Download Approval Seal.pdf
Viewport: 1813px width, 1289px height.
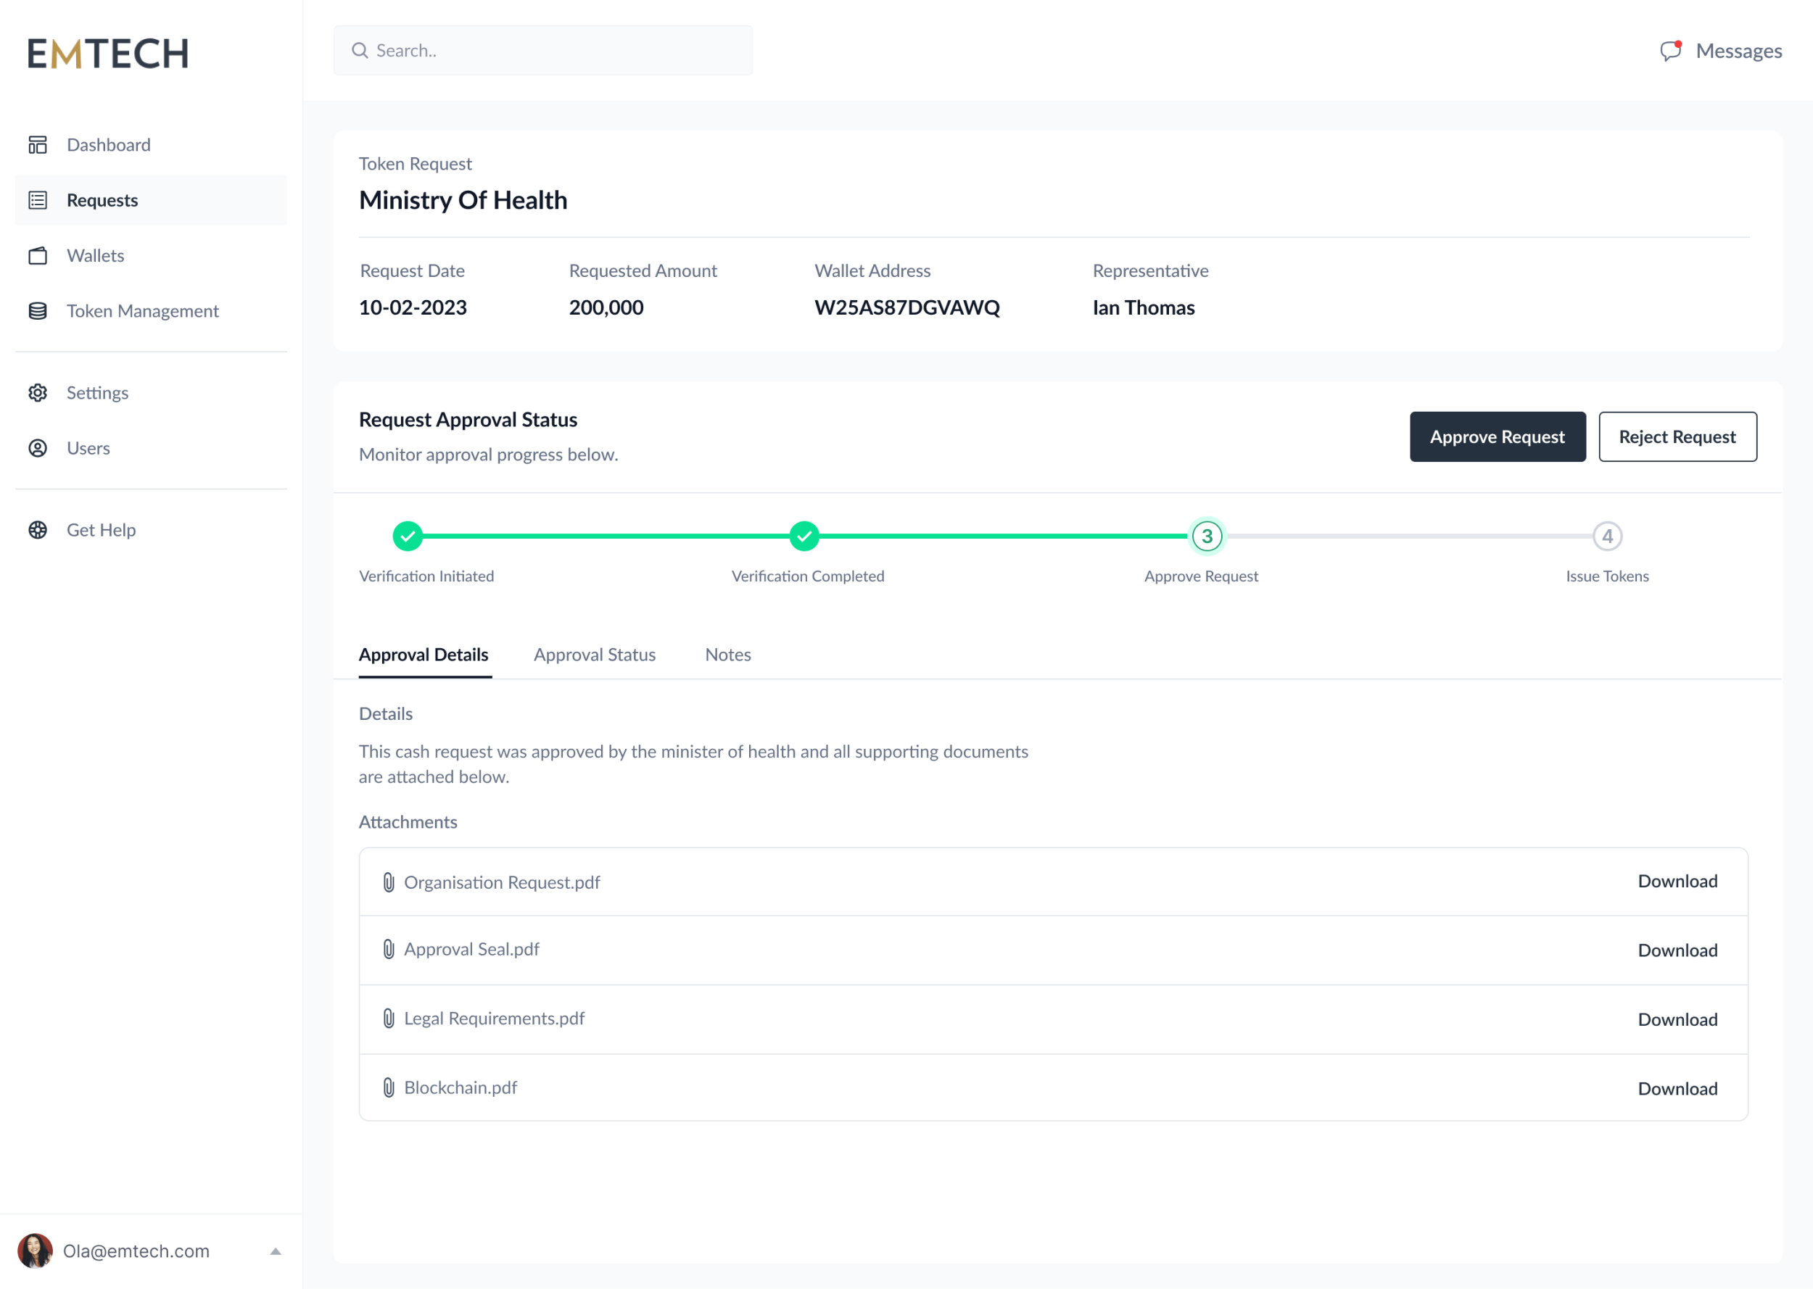[x=1678, y=950]
